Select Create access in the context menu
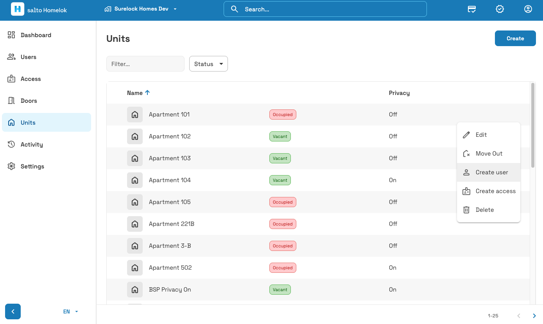 (x=489, y=191)
